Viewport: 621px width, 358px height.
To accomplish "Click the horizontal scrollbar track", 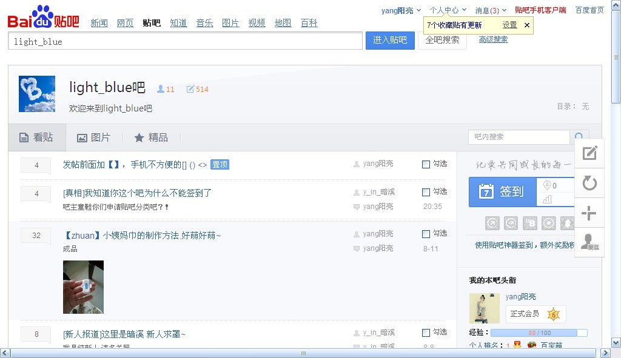I will pos(303,353).
